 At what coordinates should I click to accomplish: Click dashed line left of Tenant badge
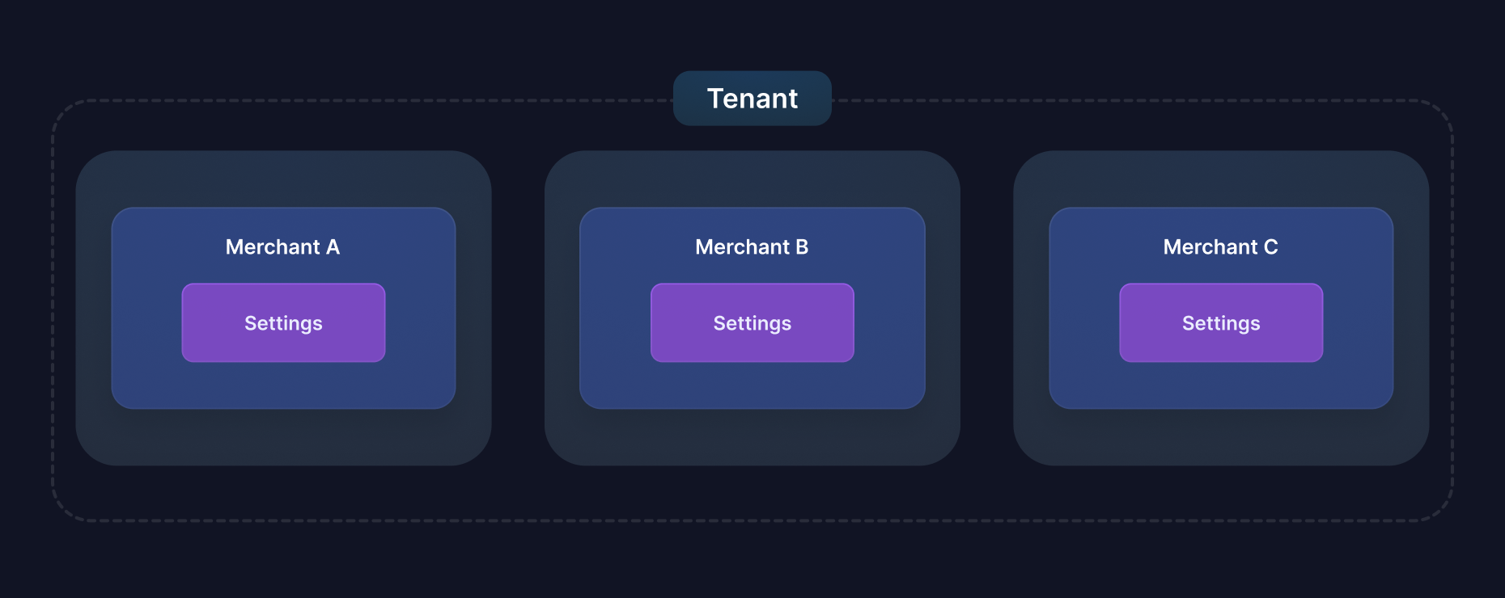point(364,101)
